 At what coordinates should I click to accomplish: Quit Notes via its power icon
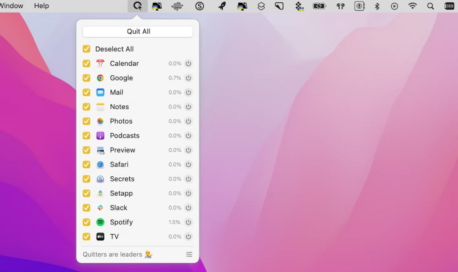click(188, 107)
